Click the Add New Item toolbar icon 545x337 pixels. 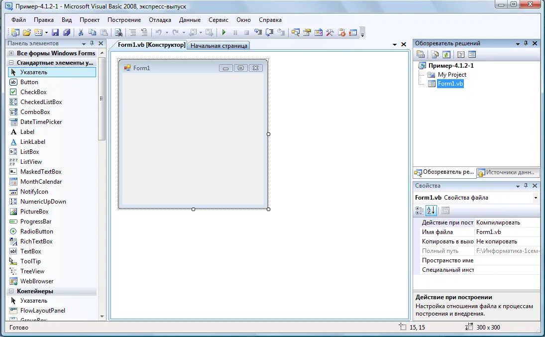coord(38,32)
